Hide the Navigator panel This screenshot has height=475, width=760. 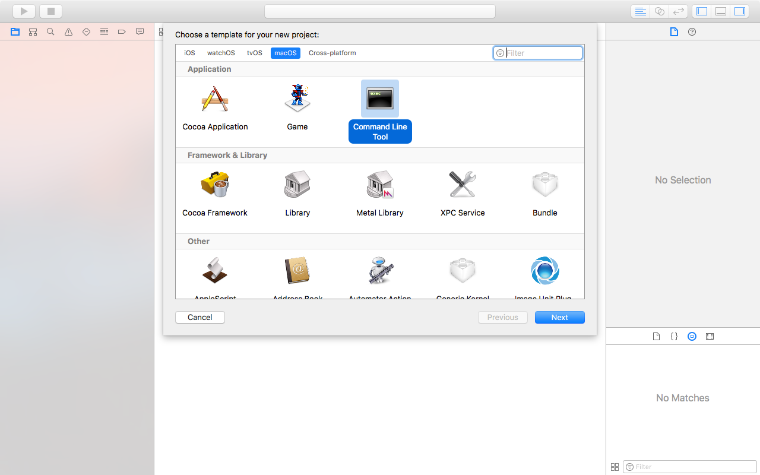[x=701, y=11]
